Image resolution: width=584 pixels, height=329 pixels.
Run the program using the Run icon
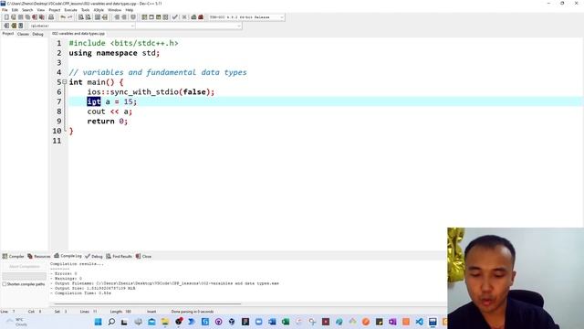151,17
